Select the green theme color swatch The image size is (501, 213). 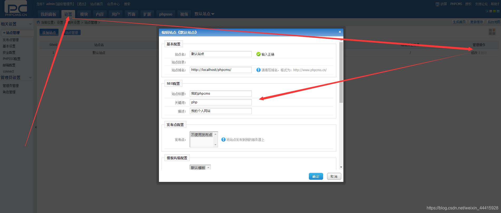coord(494,11)
